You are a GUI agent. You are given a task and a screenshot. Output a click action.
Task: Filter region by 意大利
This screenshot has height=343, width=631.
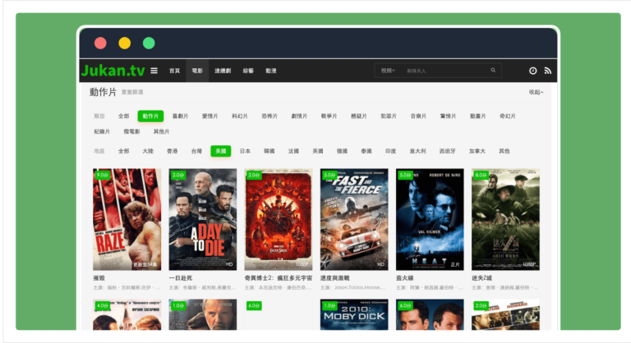pyautogui.click(x=417, y=151)
